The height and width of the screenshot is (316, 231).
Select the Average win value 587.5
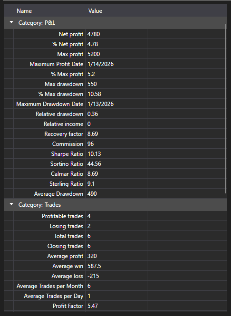pos(94,266)
